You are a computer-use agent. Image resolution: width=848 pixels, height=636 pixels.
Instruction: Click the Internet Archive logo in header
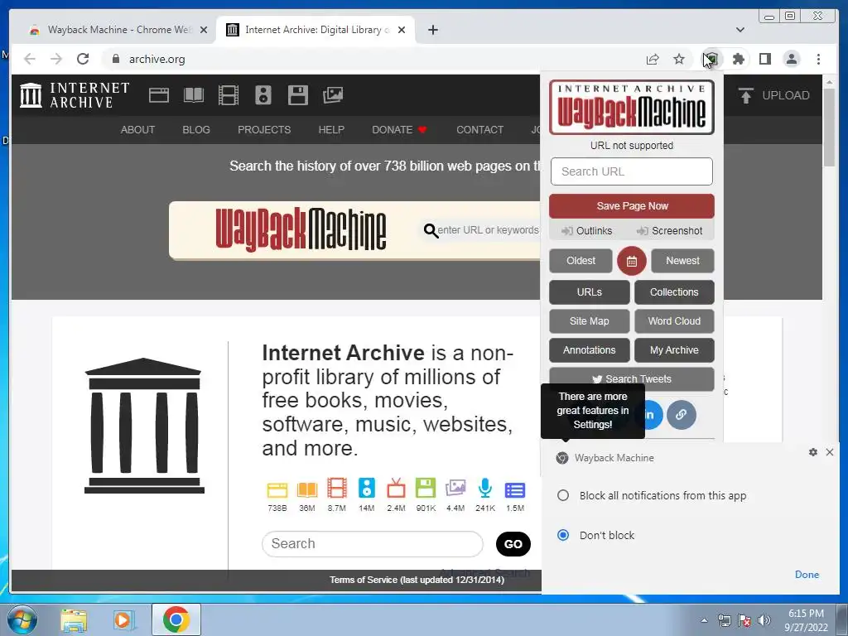click(75, 95)
